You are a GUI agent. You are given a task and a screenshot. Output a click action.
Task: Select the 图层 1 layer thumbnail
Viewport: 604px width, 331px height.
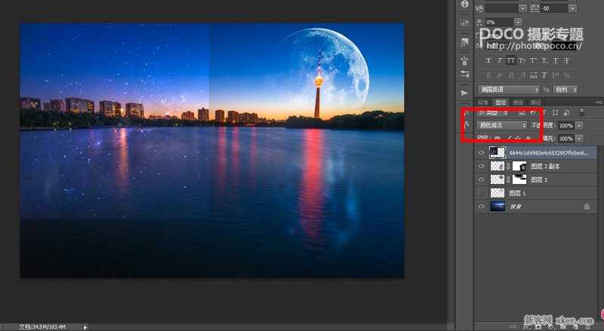coord(498,193)
